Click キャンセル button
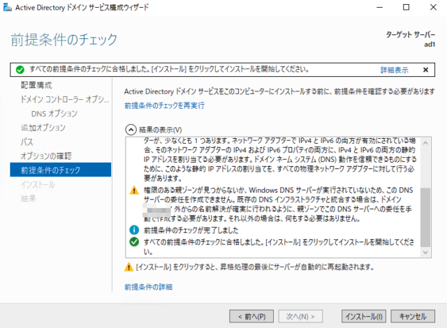This screenshot has width=447, height=328. tap(413, 316)
